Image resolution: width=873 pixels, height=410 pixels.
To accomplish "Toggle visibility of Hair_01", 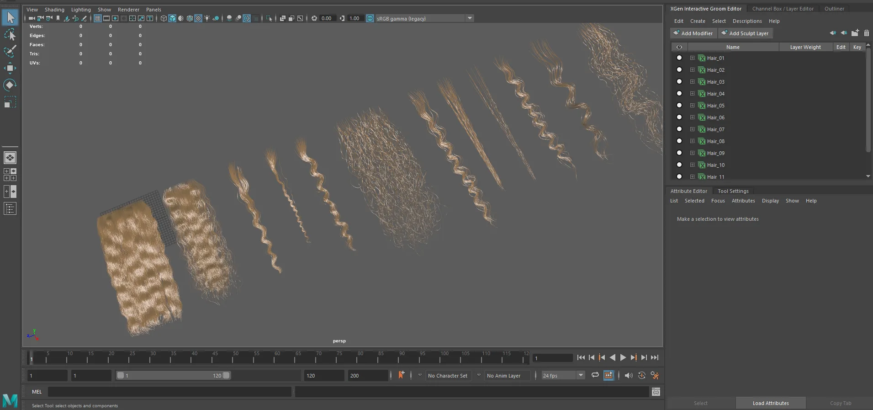I will coord(679,58).
